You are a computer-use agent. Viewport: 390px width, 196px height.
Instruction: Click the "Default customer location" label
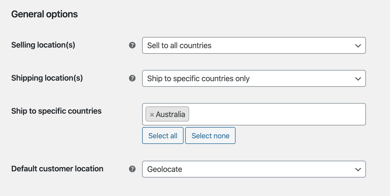[57, 169]
